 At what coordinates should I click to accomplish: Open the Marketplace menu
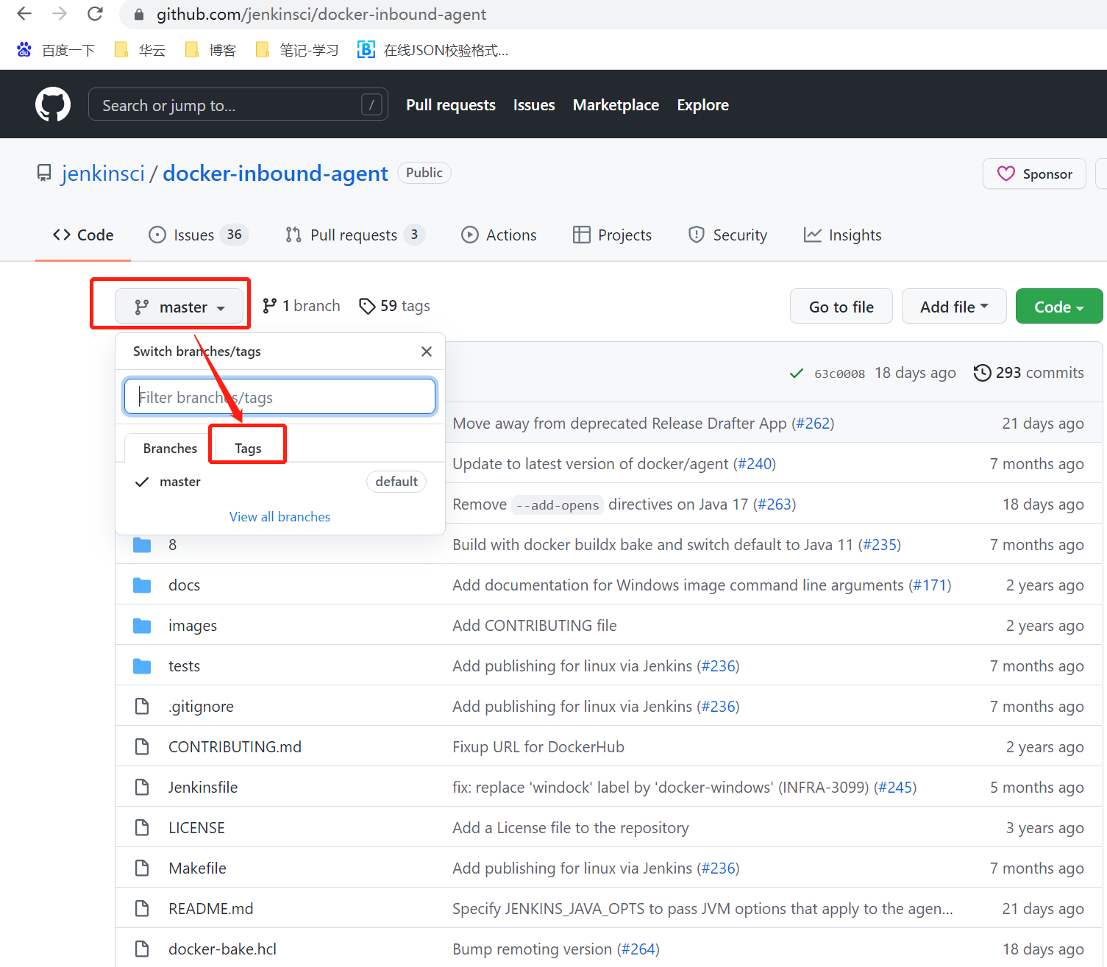[x=616, y=104]
